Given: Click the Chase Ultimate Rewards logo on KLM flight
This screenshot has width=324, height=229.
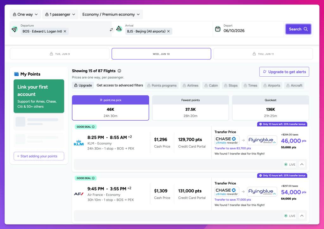Looking at the screenshot, I should pos(227,140).
